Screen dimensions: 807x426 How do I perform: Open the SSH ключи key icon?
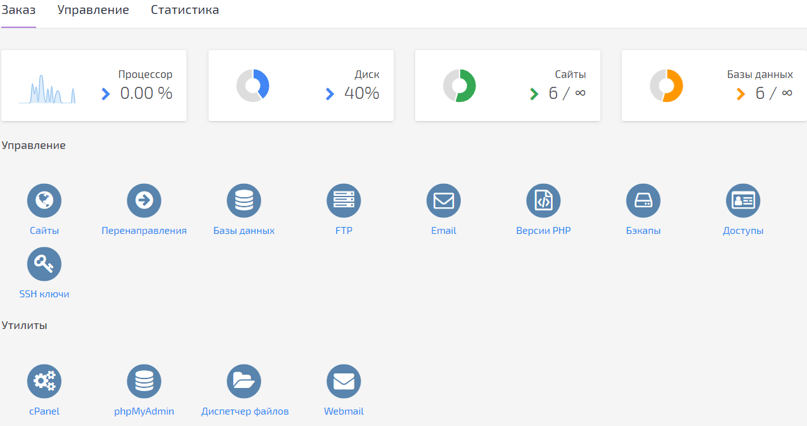point(44,264)
